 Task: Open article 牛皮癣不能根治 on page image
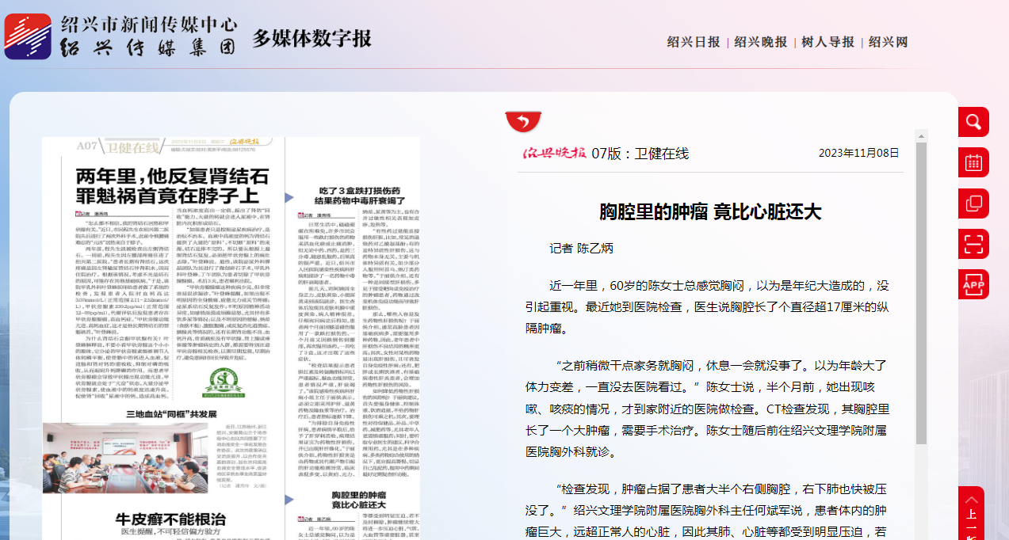(170, 519)
